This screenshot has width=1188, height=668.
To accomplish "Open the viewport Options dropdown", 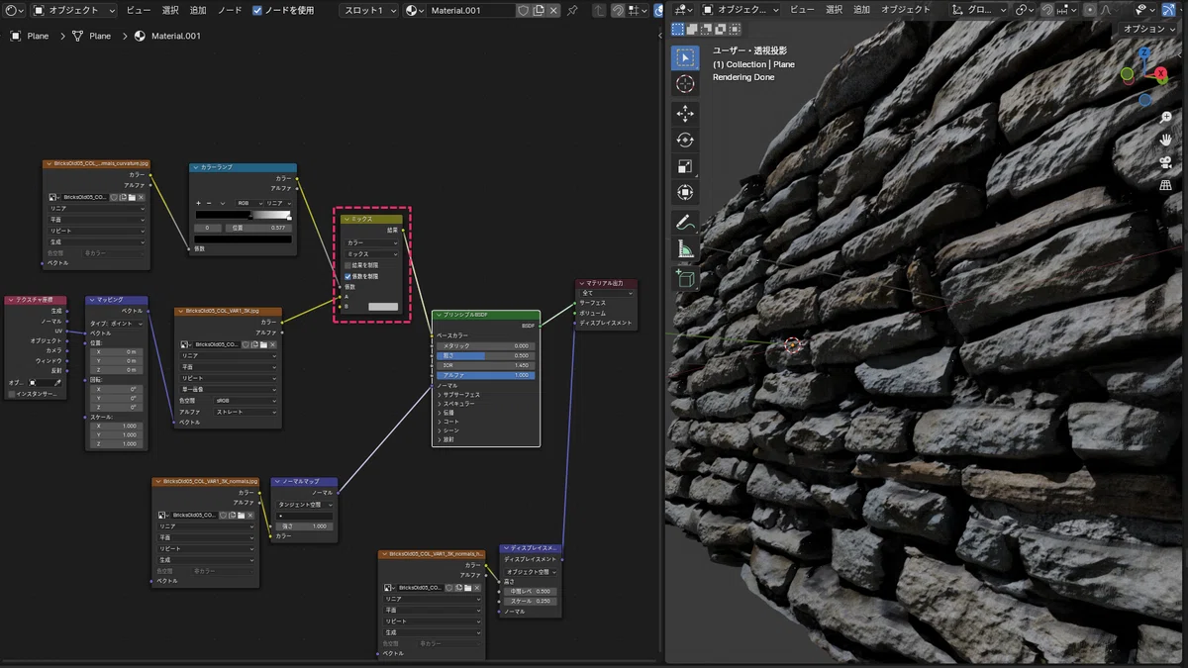I will (x=1148, y=30).
